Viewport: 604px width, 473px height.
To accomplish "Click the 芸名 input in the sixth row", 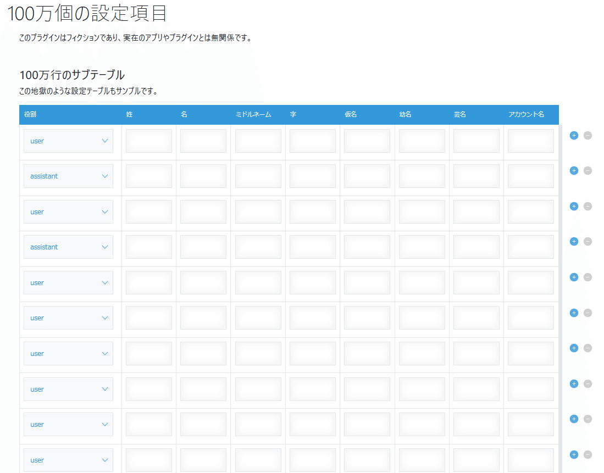I will pyautogui.click(x=476, y=318).
